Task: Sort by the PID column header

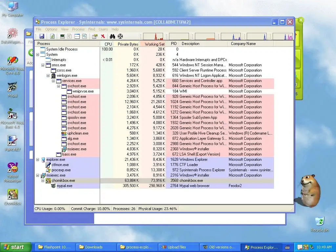Action: point(173,44)
